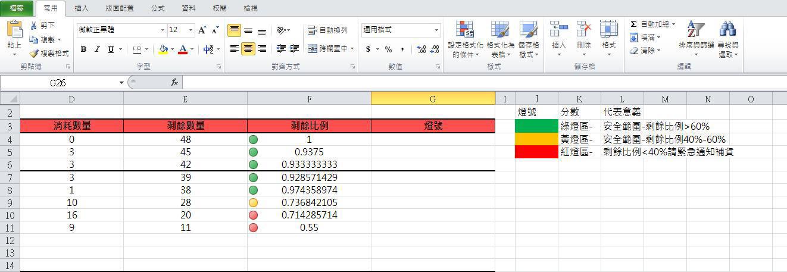Viewport: 787px width, 272px height.
Task: Click Wrap Text (自動換列)
Action: pos(328,30)
